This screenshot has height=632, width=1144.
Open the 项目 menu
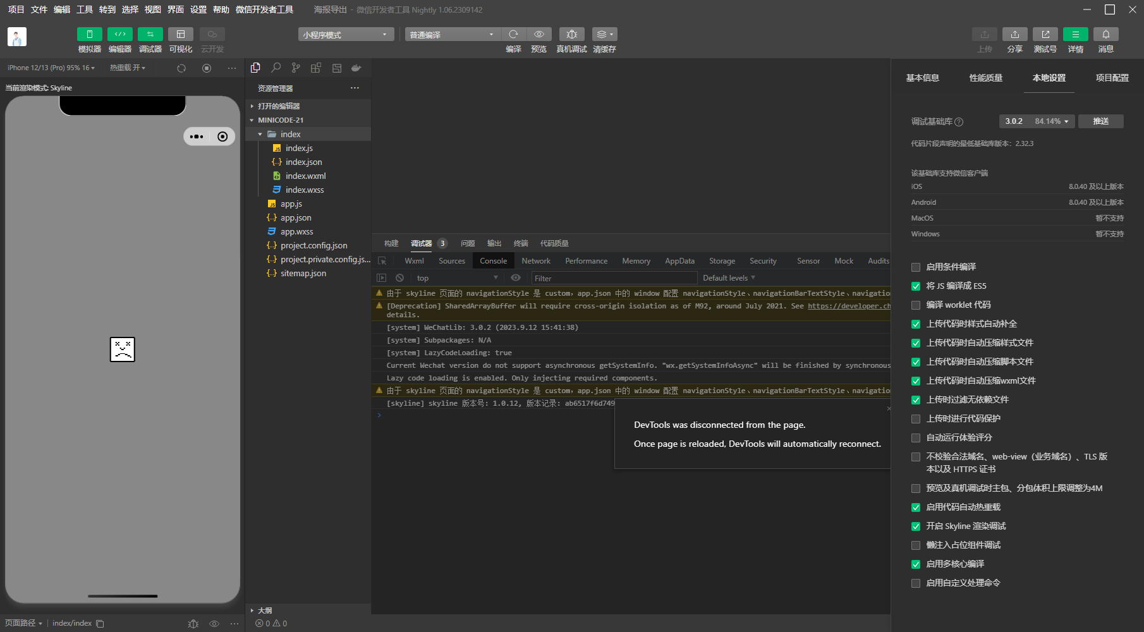pos(16,9)
